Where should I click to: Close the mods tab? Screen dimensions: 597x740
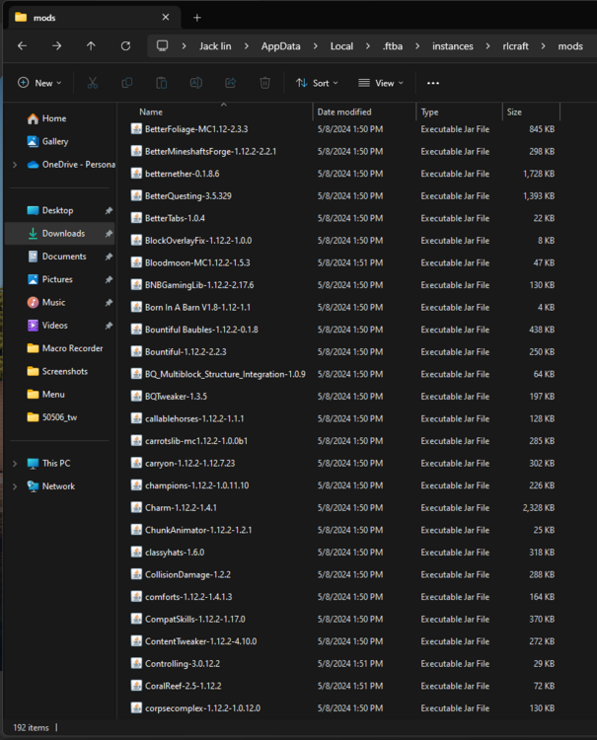pos(166,17)
